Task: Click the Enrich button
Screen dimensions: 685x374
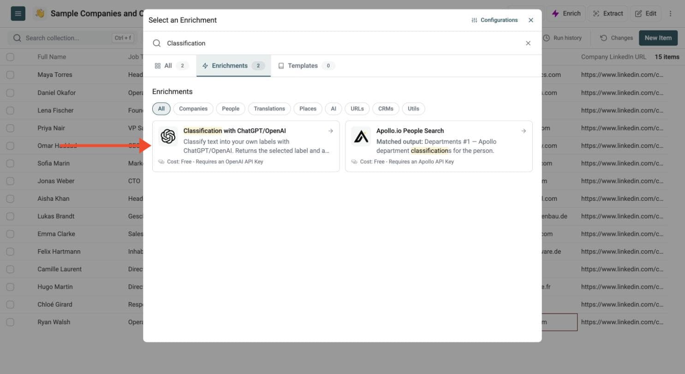Action: pyautogui.click(x=566, y=13)
